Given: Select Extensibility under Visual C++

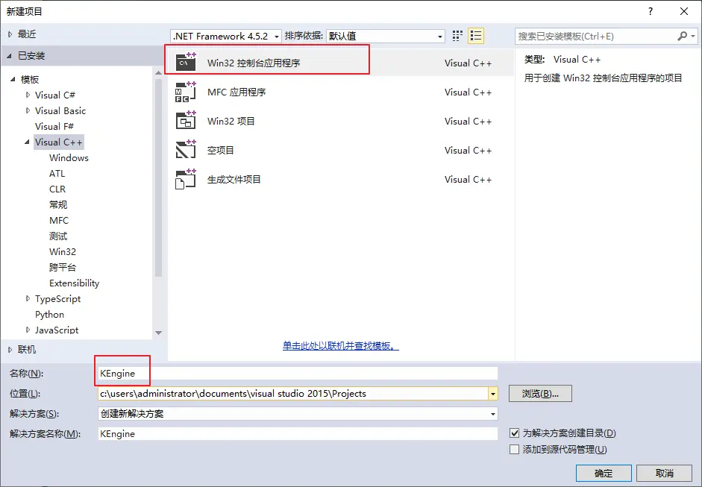Looking at the screenshot, I should point(75,283).
